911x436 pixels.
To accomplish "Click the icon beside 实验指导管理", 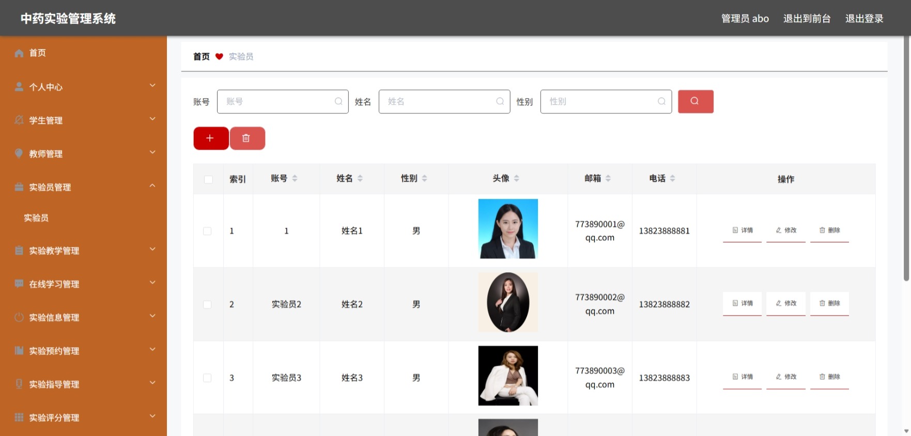I will (x=19, y=384).
